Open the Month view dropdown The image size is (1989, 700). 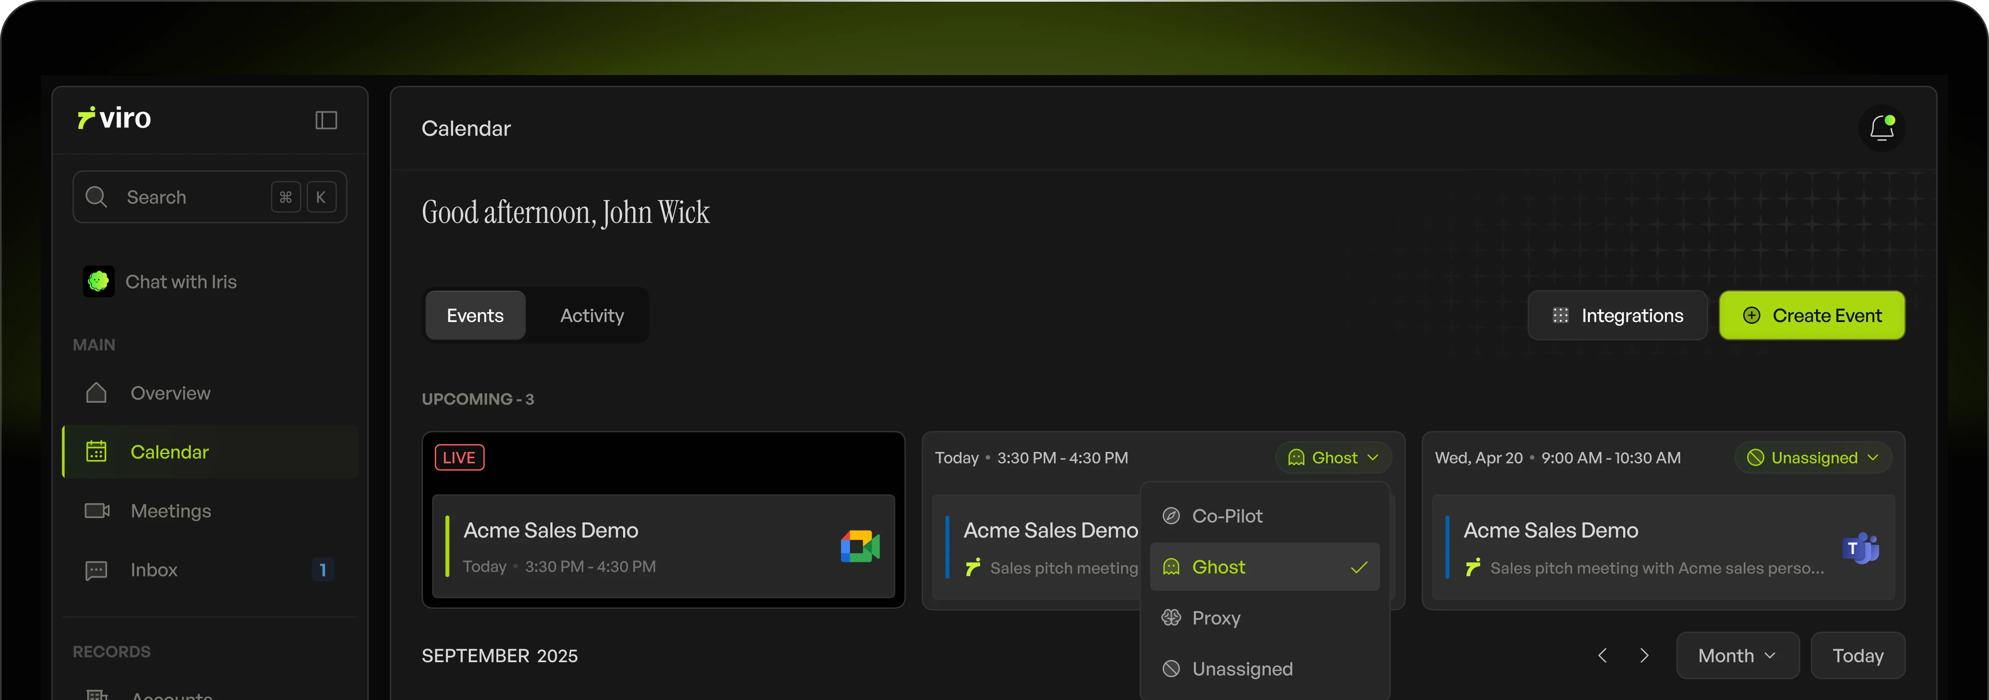point(1737,655)
